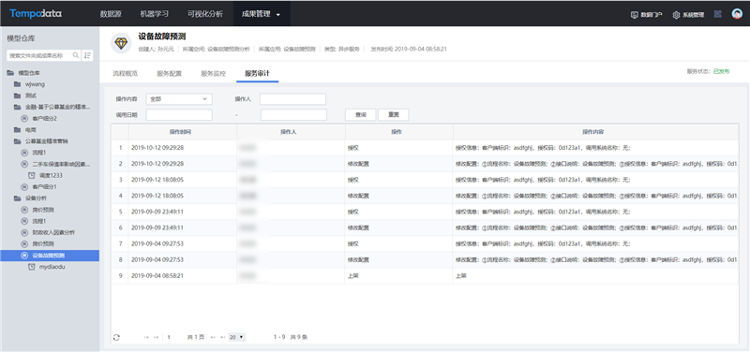This screenshot has width=750, height=352.
Task: Open the 数据门户 portal icon
Action: pyautogui.click(x=635, y=15)
